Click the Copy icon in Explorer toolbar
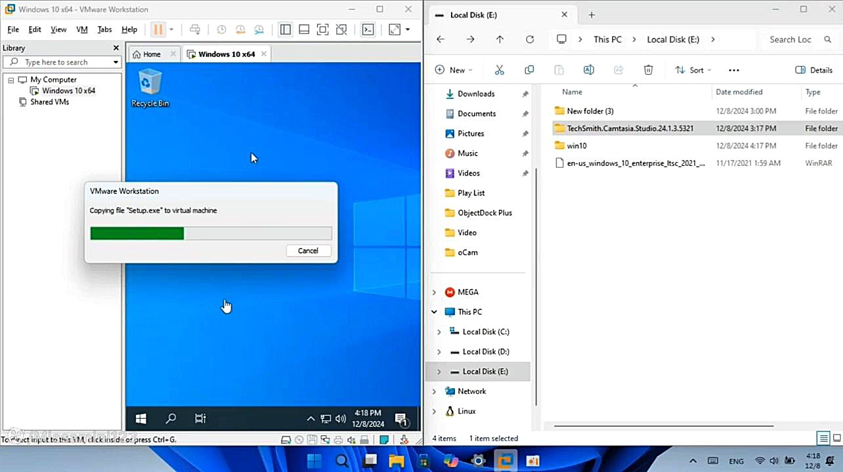Image resolution: width=843 pixels, height=472 pixels. point(529,70)
